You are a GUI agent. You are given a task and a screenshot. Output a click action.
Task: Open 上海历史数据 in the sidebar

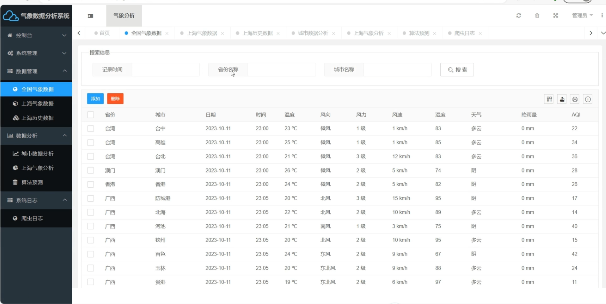coord(36,118)
